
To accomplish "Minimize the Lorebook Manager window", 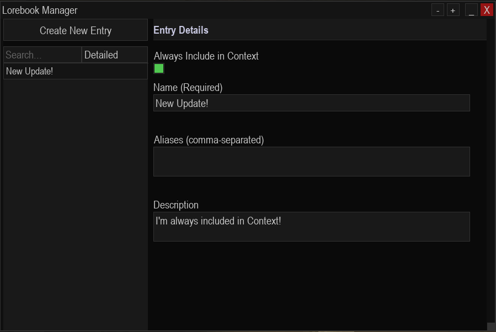I will [471, 10].
